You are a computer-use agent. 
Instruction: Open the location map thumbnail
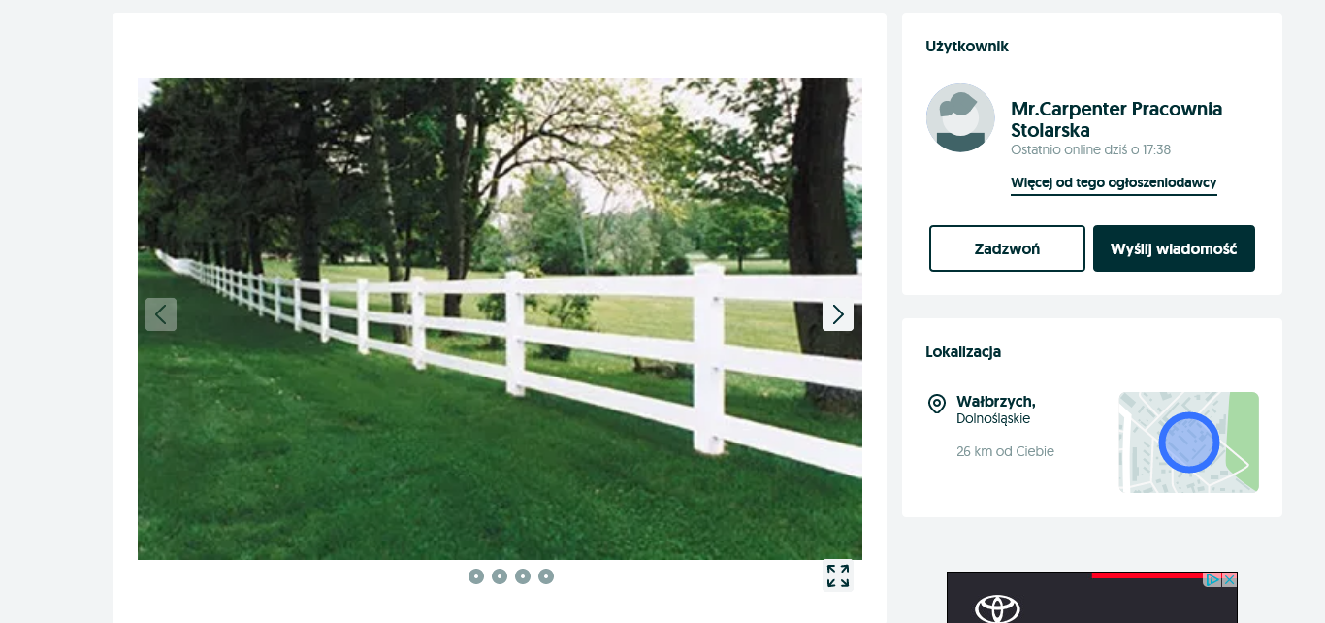(1188, 443)
